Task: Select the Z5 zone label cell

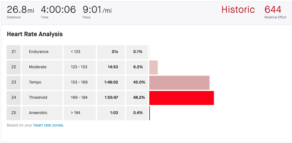Action: (14, 113)
